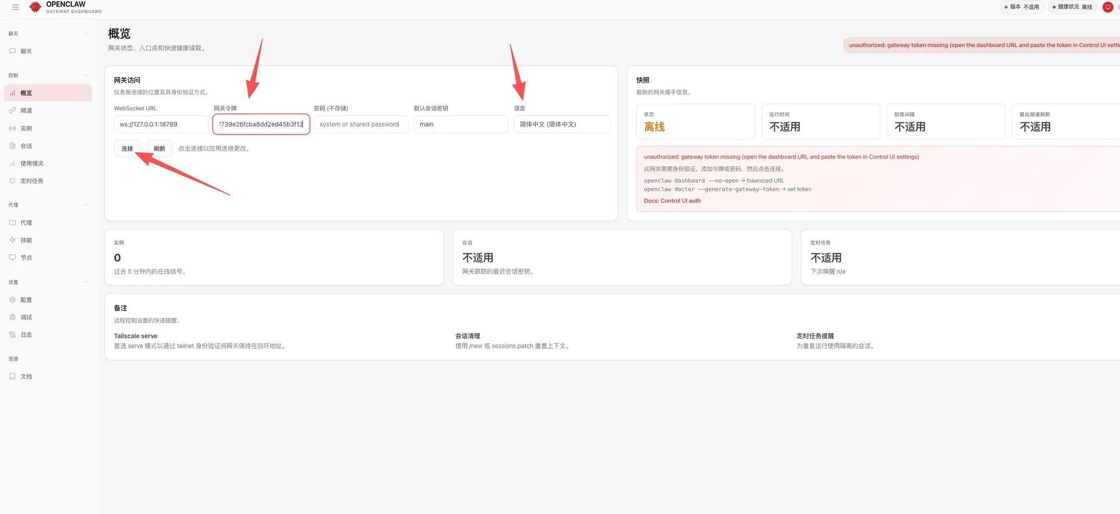Screen dimensions: 1120x514
Task: Open the 调试 debug panel
Action: [25, 317]
